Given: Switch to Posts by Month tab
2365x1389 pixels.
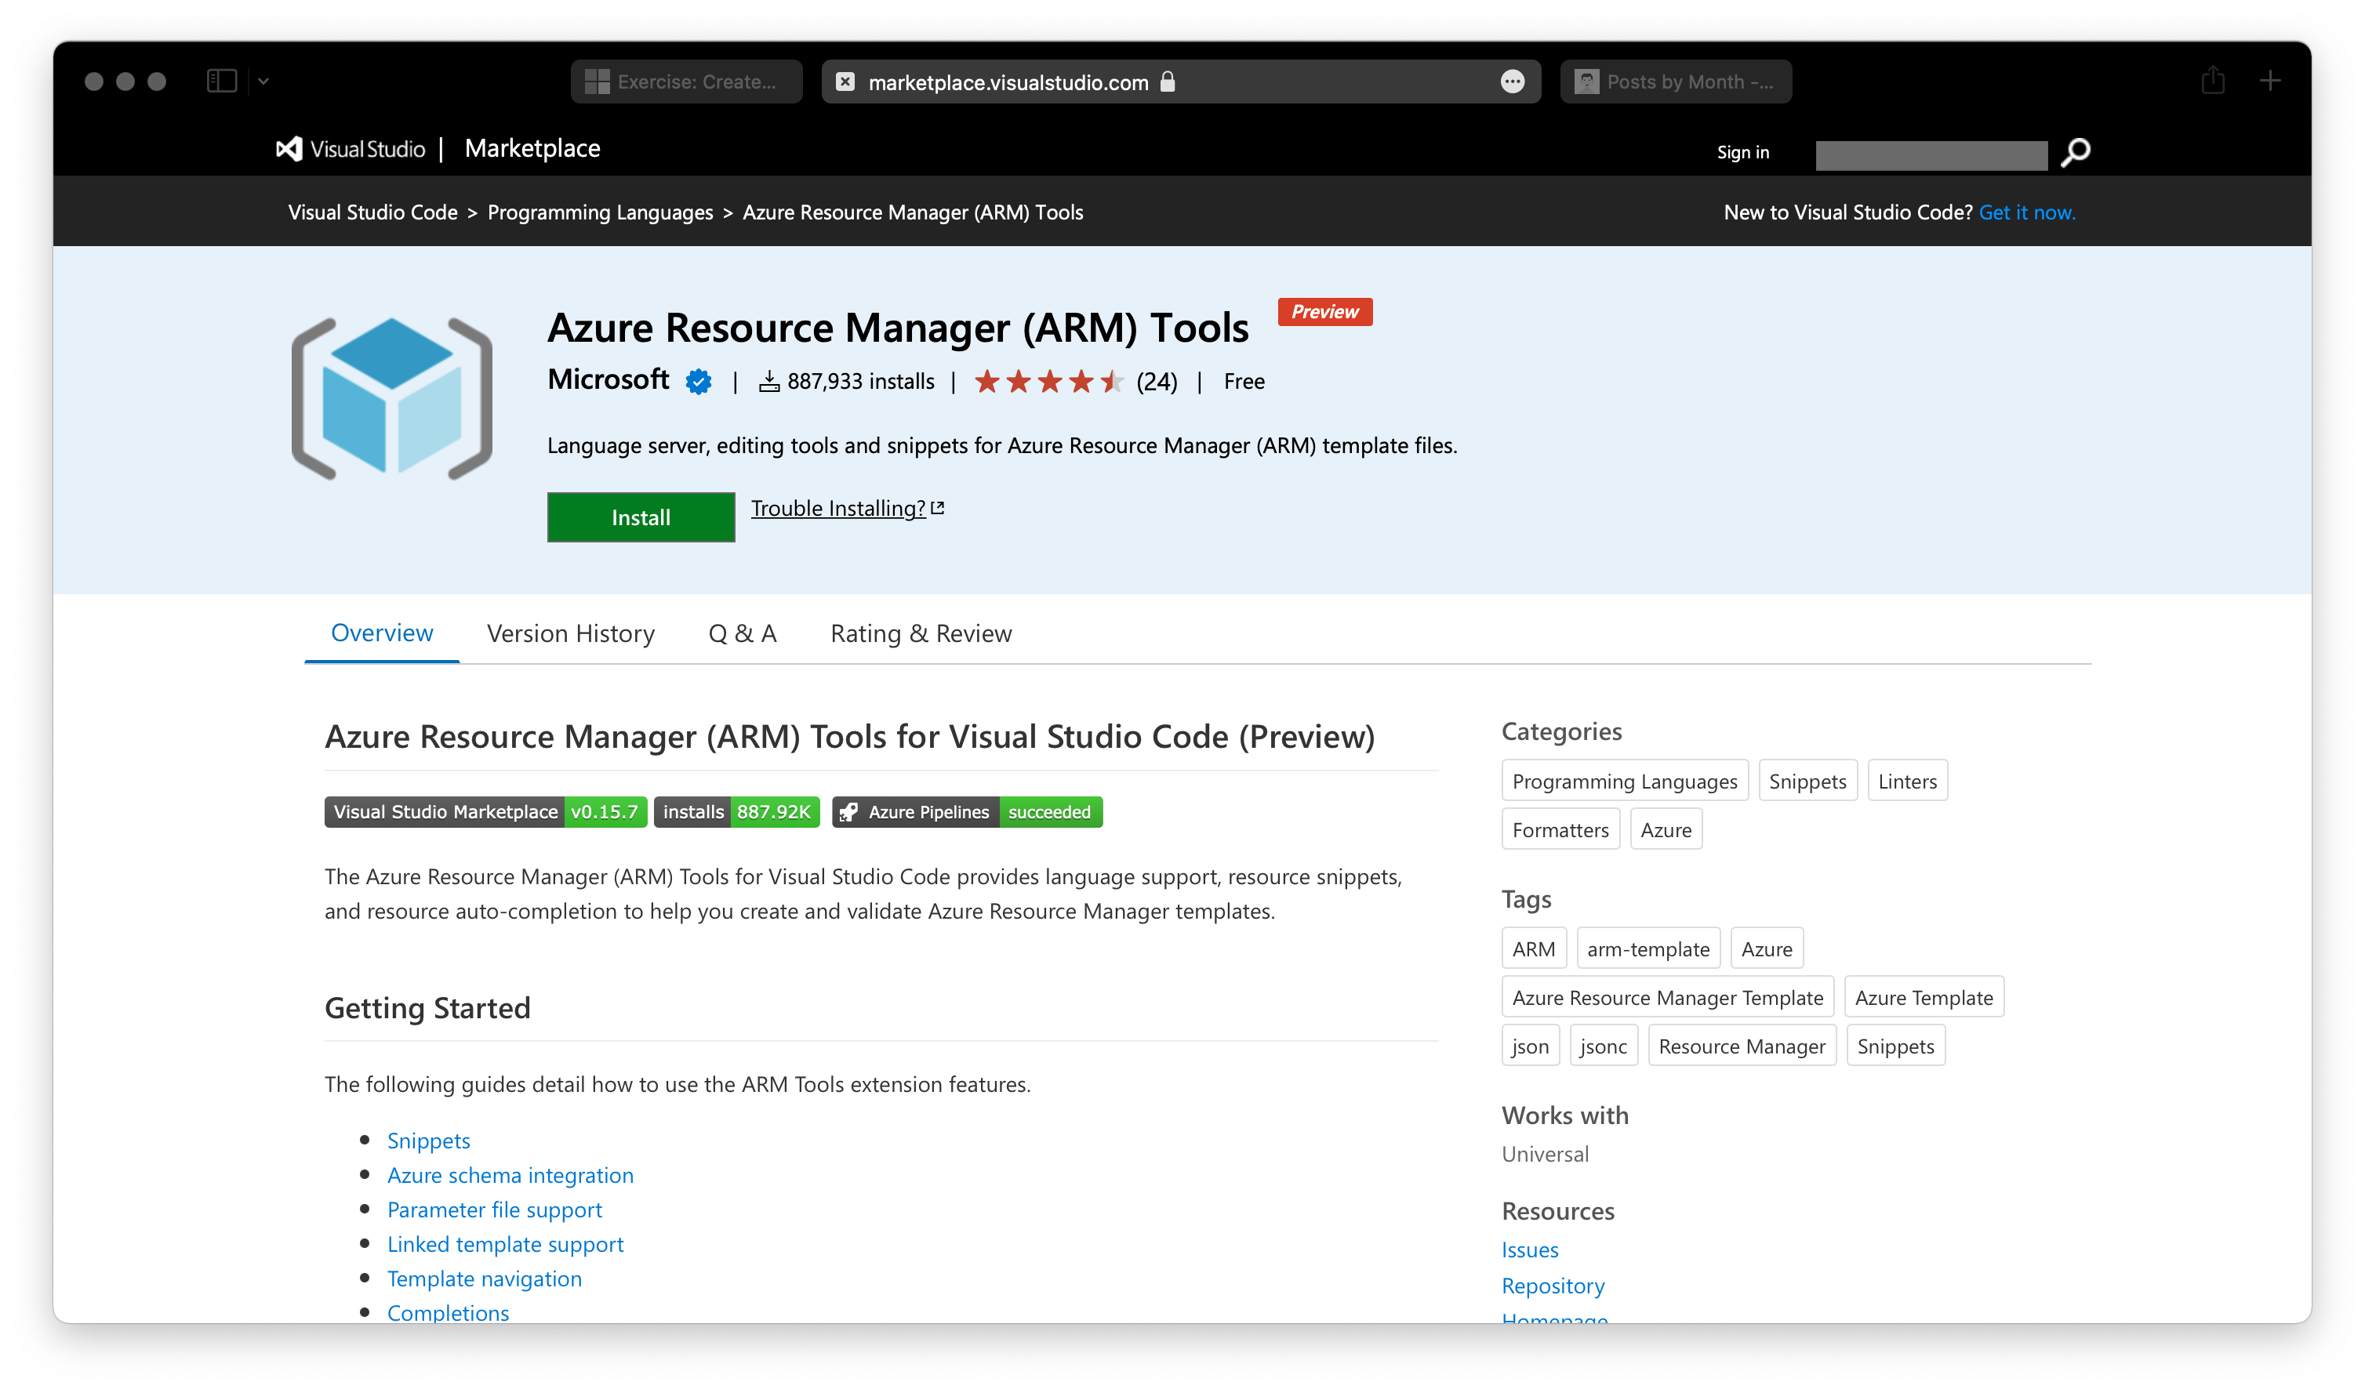Looking at the screenshot, I should click(1675, 82).
